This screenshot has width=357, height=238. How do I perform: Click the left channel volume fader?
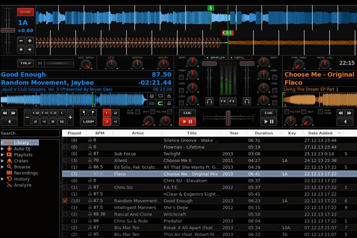pyautogui.click(x=209, y=64)
